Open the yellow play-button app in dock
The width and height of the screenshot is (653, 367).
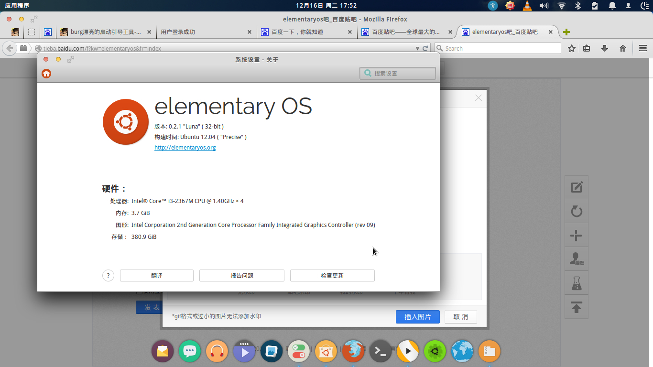pos(408,352)
